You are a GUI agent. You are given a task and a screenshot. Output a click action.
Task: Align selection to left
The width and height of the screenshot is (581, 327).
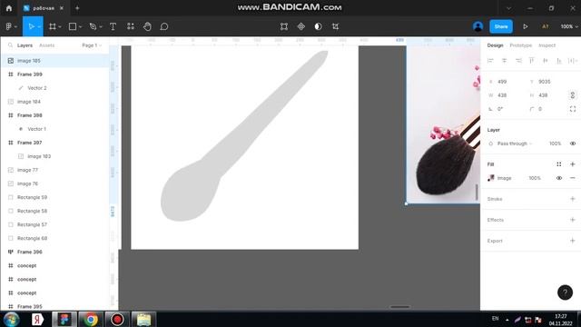[490, 61]
